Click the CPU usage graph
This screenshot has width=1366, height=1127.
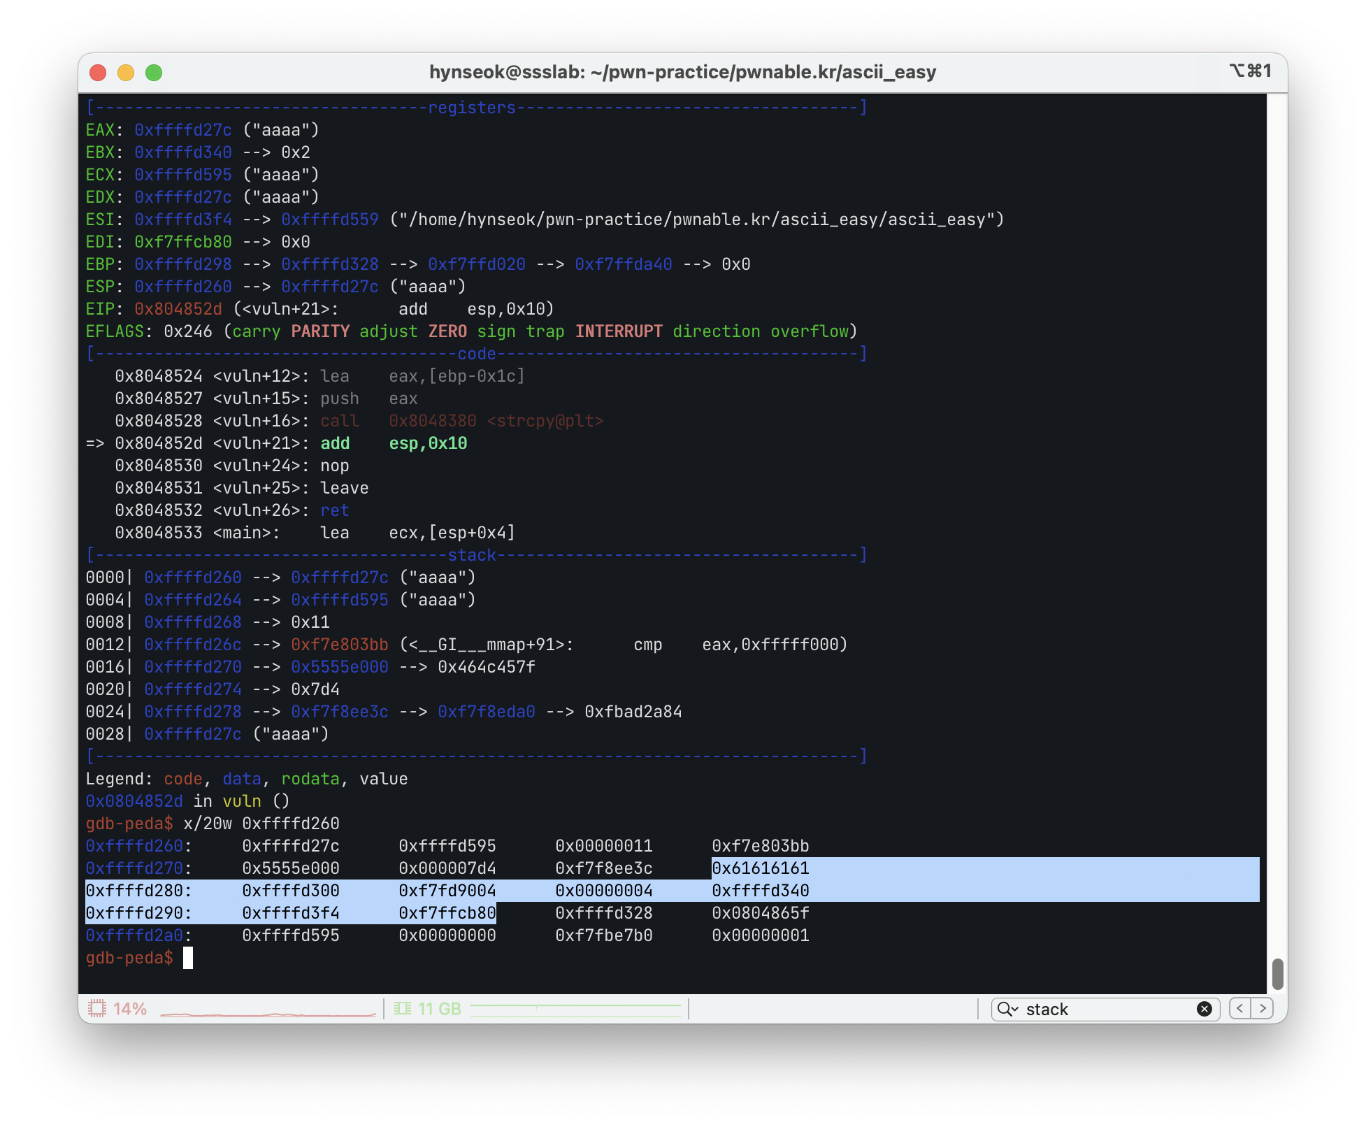pyautogui.click(x=268, y=1012)
